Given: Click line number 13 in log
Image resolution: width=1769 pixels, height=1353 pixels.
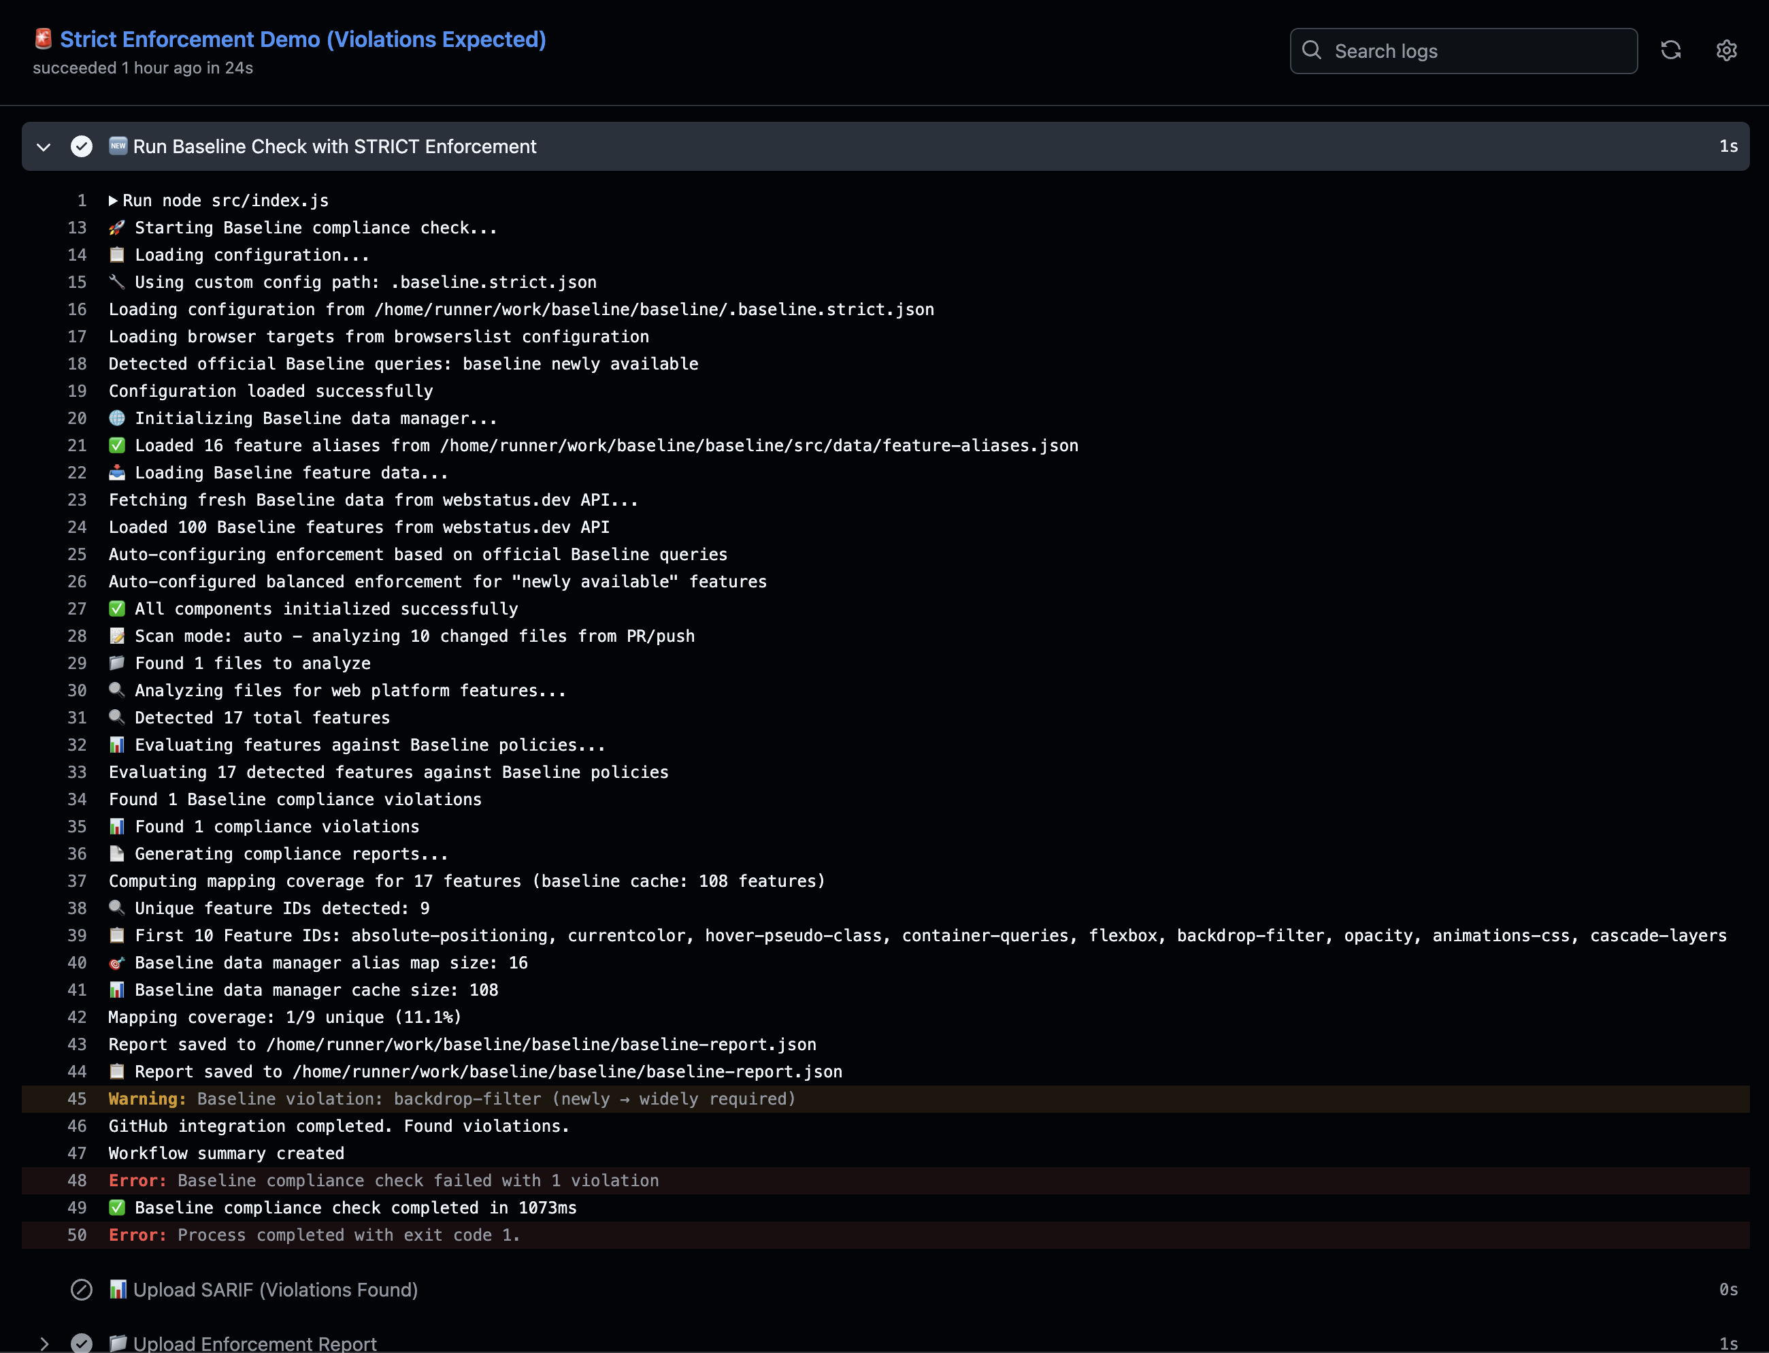Looking at the screenshot, I should click(x=78, y=228).
